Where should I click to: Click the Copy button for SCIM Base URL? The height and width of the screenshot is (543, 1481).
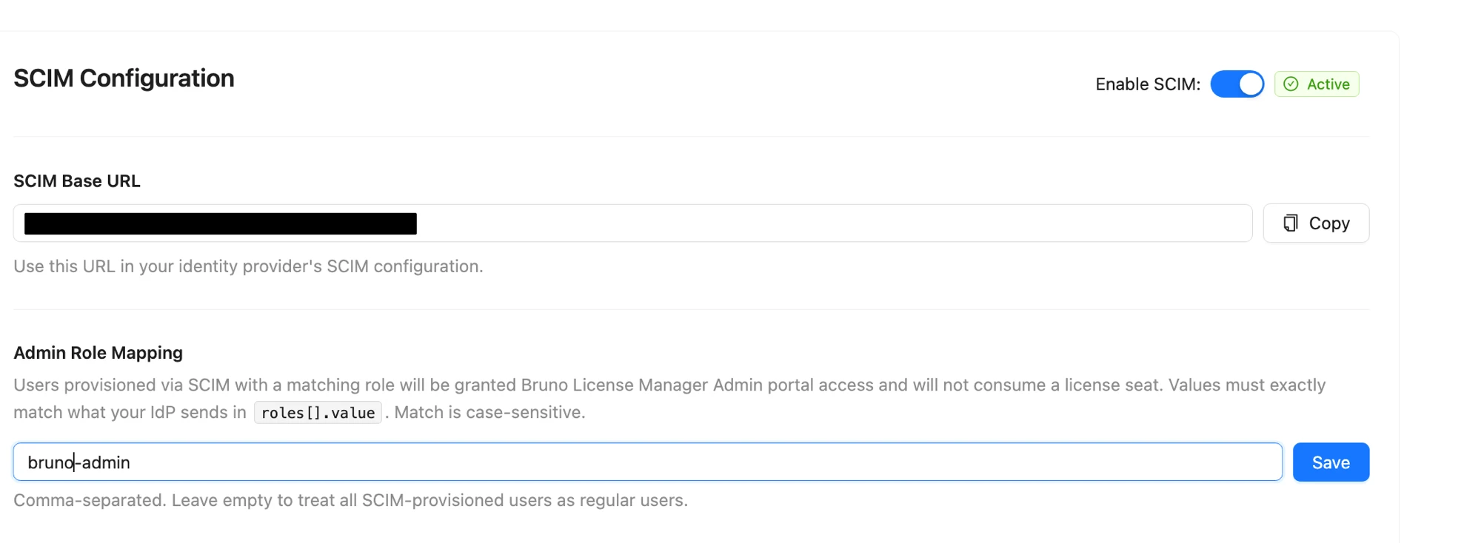coord(1316,223)
